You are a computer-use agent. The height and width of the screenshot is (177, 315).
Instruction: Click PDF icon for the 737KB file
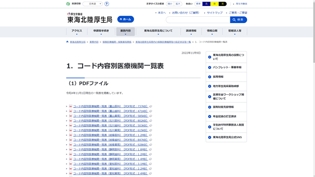tap(70, 106)
